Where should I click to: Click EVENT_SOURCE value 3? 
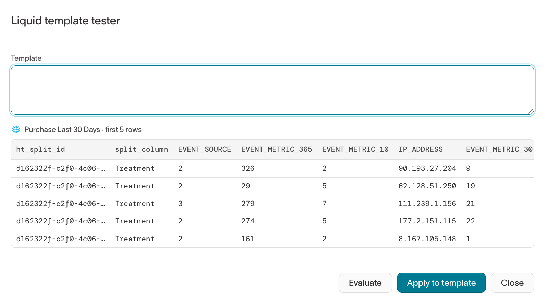[x=180, y=204]
